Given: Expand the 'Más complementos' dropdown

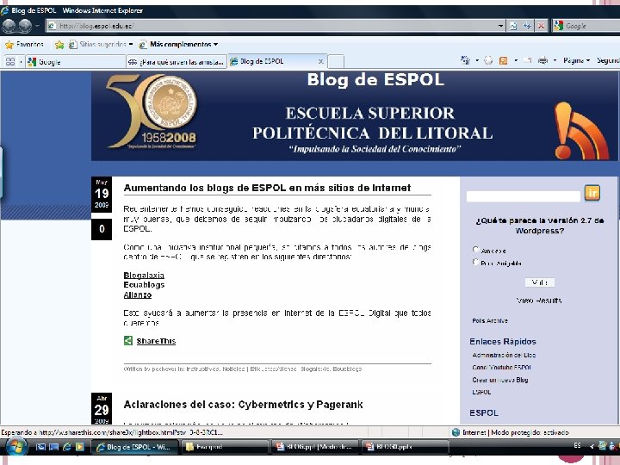Looking at the screenshot, I should pos(215,44).
